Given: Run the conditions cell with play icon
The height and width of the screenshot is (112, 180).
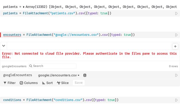Looking at the screenshot, I should coord(176,100).
